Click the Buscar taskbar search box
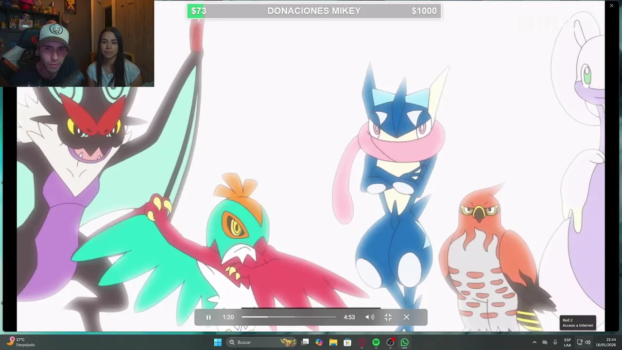Image resolution: width=622 pixels, height=350 pixels. point(262,342)
